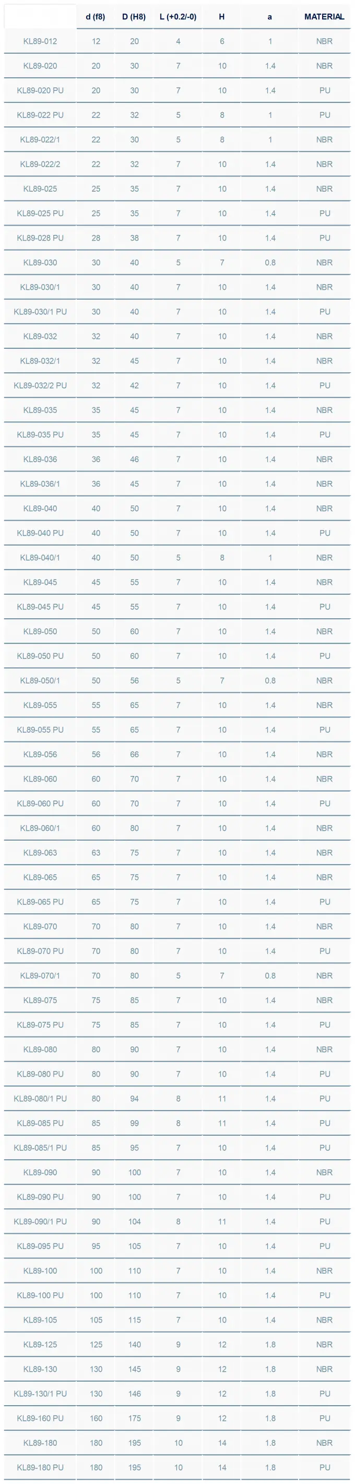Open the KL89-160 PU part row

tap(40, 1418)
